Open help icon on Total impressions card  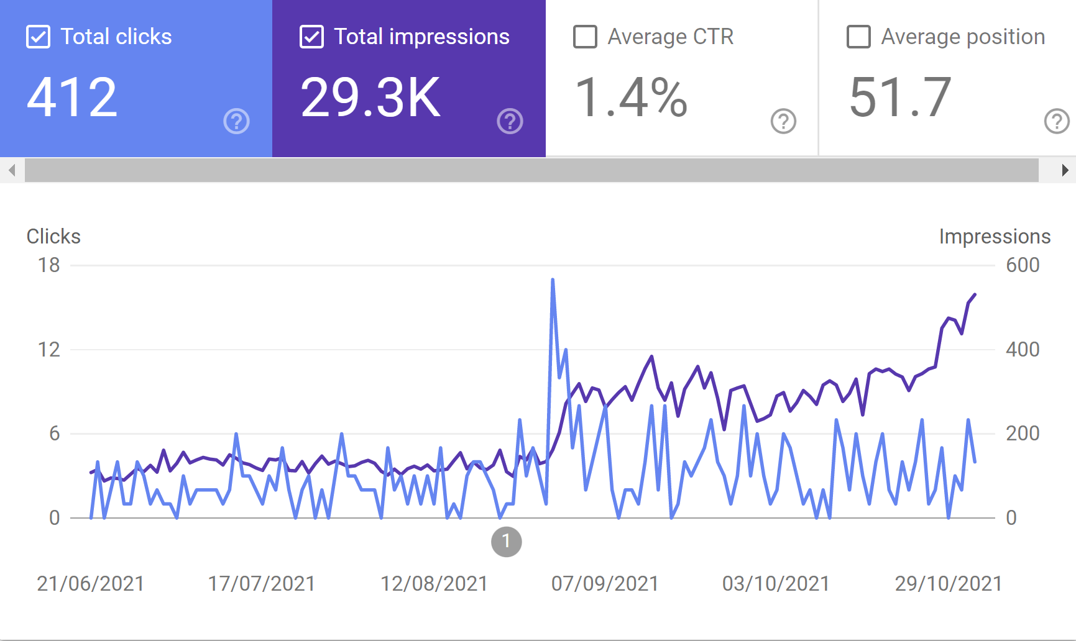[510, 121]
